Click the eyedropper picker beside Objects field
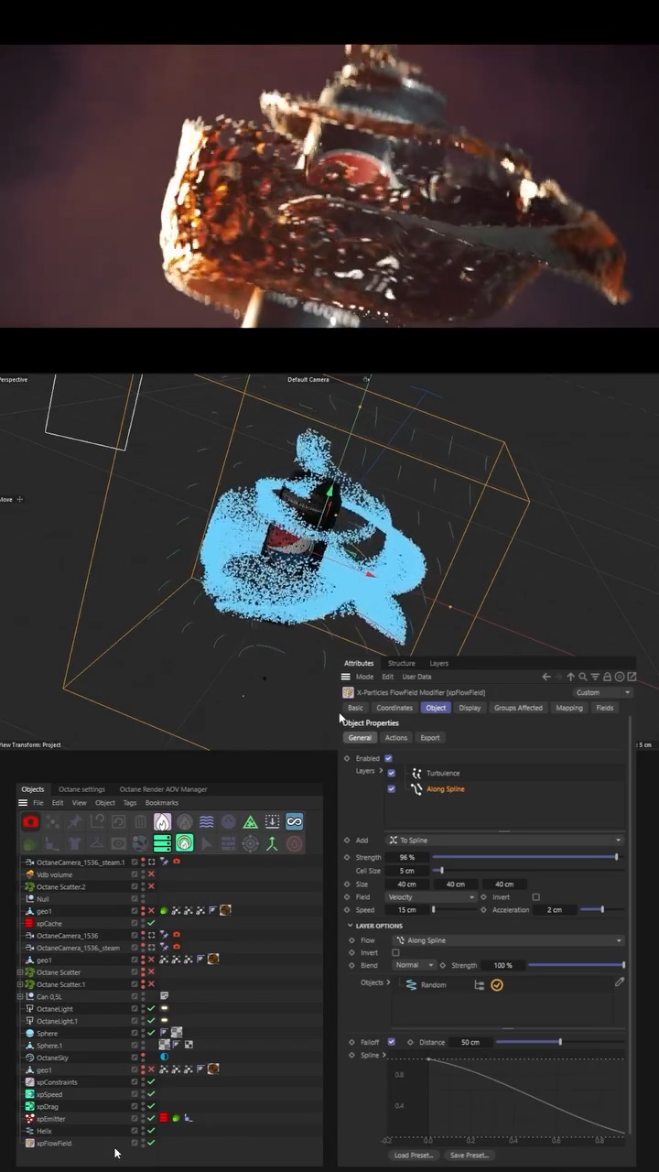 [620, 982]
